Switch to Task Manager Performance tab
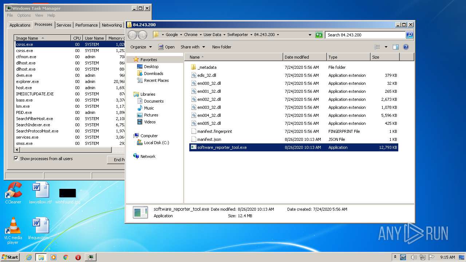Screen dimensions: 466x262 86,25
